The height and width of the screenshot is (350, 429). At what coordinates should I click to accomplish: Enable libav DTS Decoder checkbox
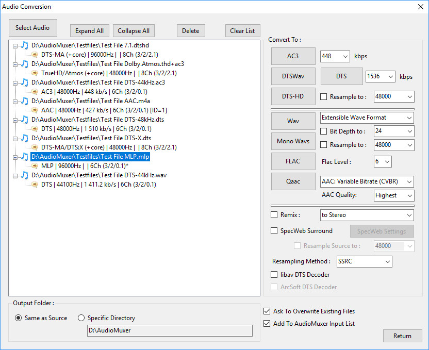(x=274, y=275)
